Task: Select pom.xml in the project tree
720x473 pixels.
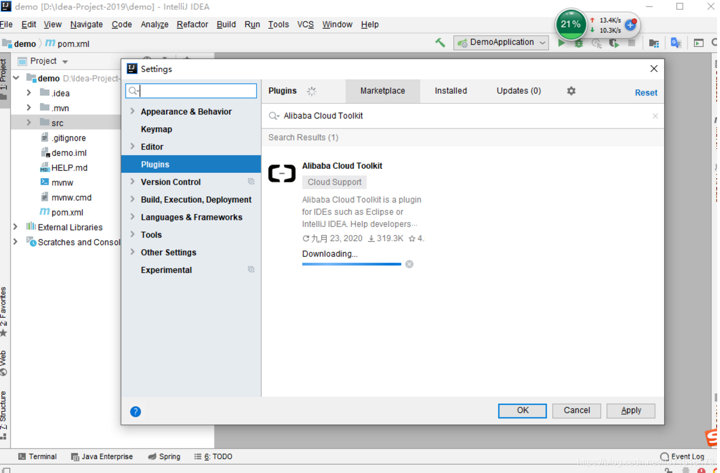Action: 62,212
